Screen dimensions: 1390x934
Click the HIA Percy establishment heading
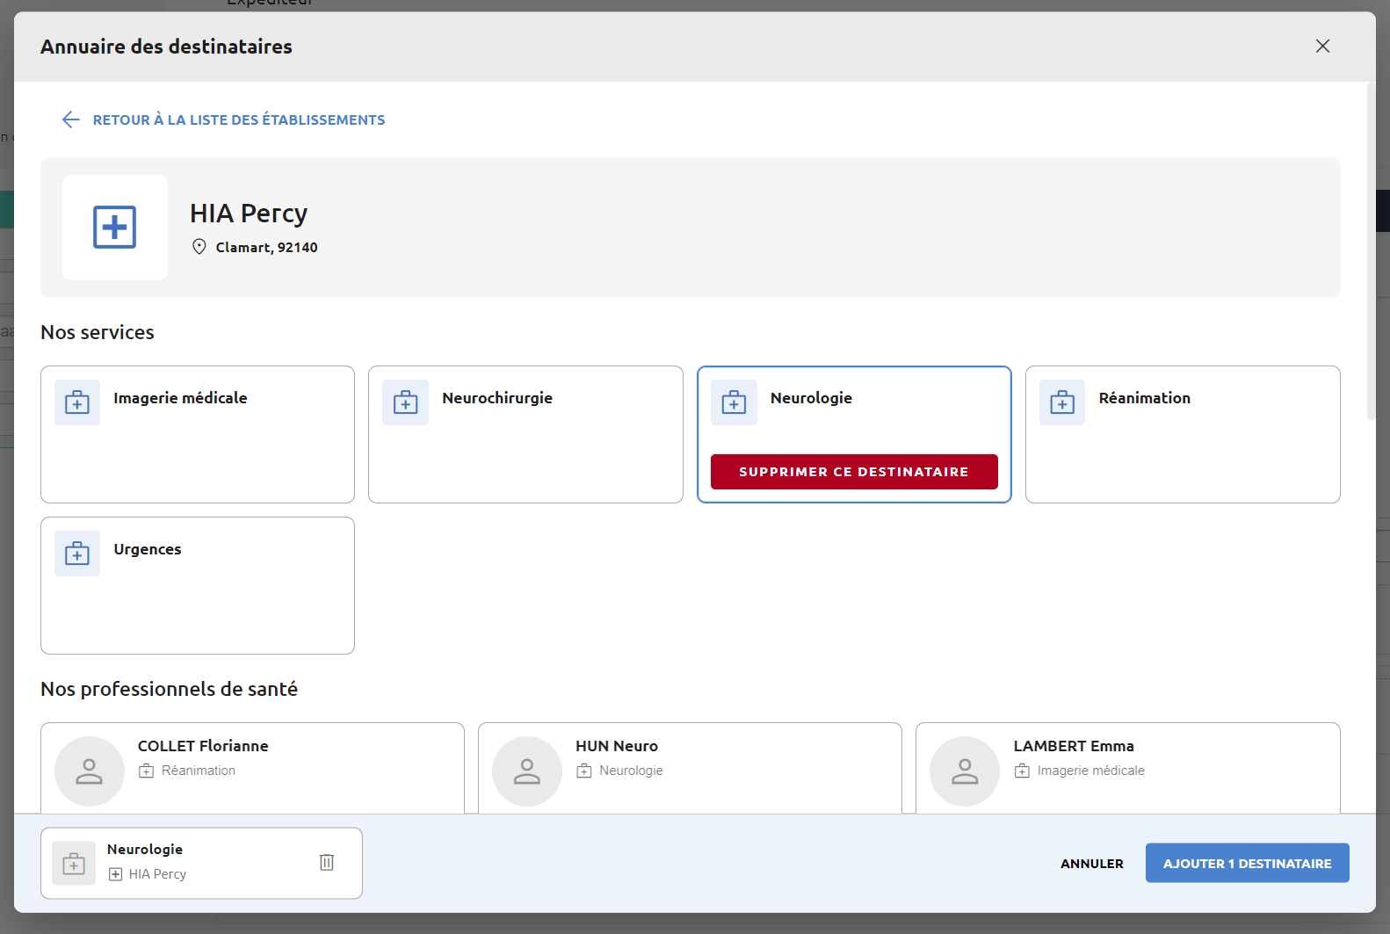pos(249,214)
